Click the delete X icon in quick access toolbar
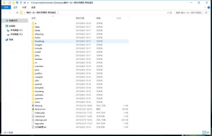 [25, 2]
